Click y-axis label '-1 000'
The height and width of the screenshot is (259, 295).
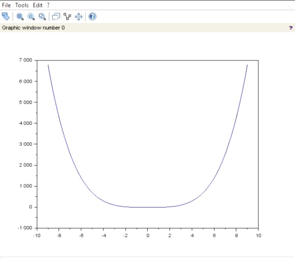click(x=25, y=228)
